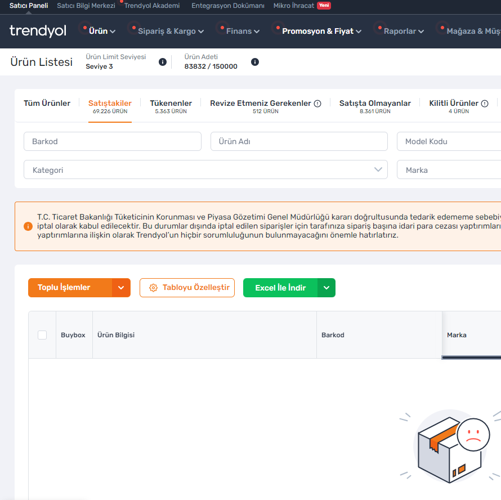Open Trendyol Akademi link
The height and width of the screenshot is (500, 501).
click(x=152, y=6)
